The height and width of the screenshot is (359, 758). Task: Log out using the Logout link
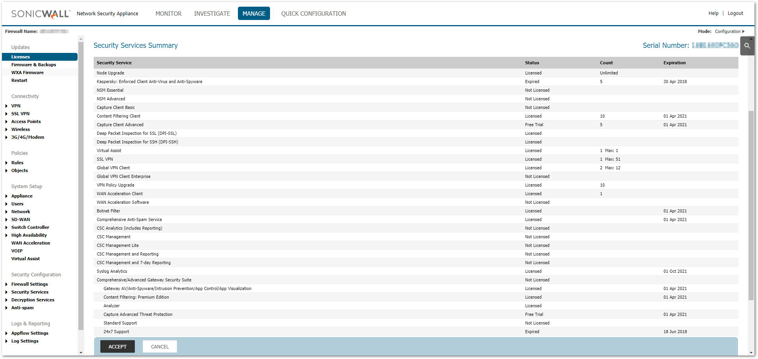735,13
